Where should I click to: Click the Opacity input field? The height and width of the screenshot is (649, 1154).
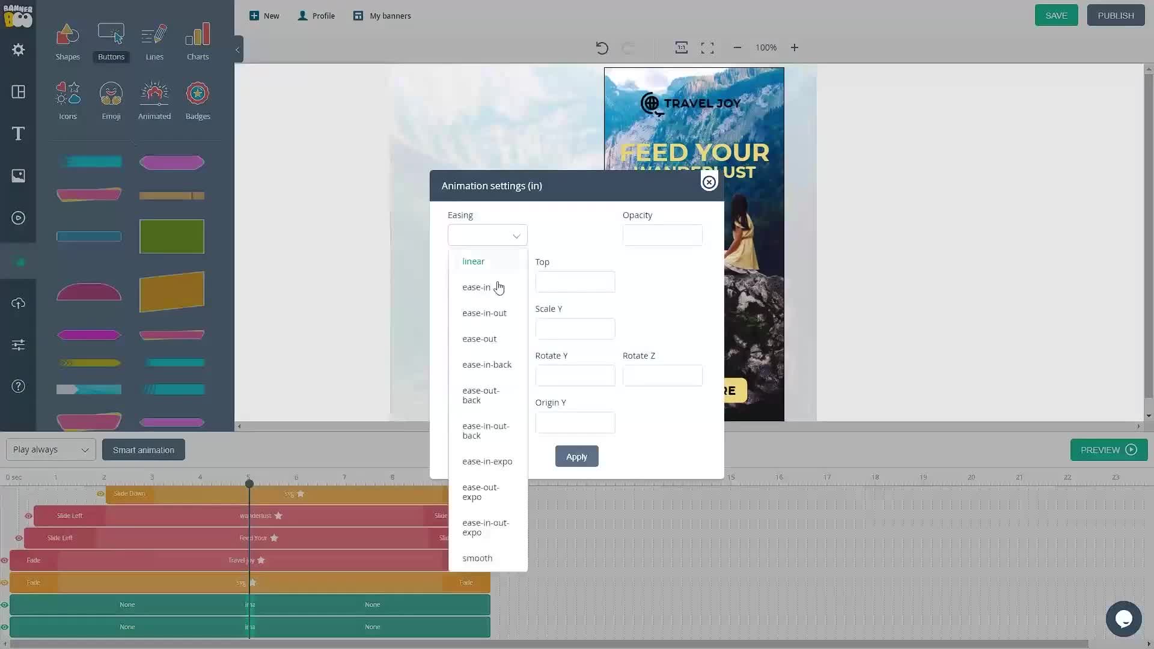(x=662, y=235)
